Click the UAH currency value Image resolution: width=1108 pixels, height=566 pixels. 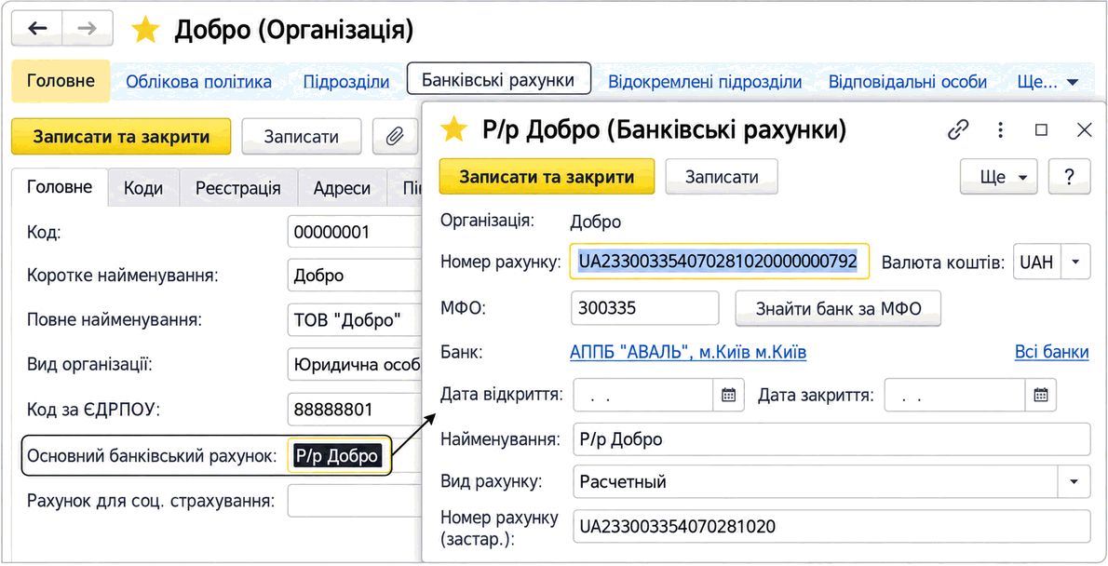point(1036,262)
